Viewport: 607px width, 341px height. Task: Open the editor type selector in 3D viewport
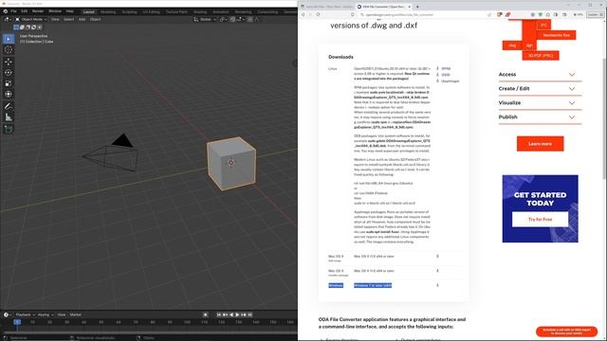coord(8,19)
